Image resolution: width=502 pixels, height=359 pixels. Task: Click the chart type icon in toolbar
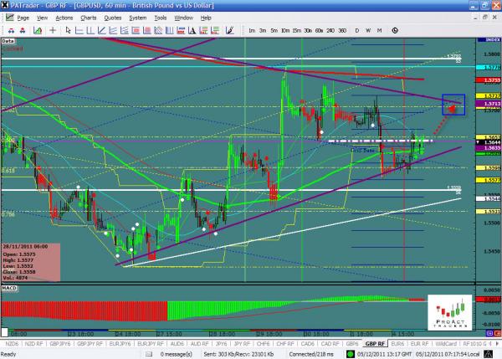[38, 30]
